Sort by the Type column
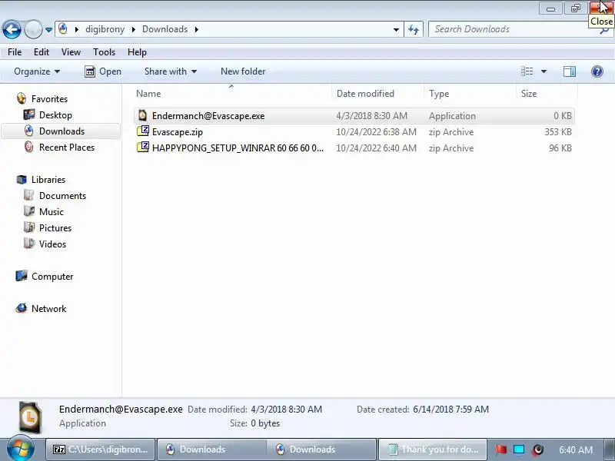This screenshot has width=615, height=461. [x=470, y=94]
